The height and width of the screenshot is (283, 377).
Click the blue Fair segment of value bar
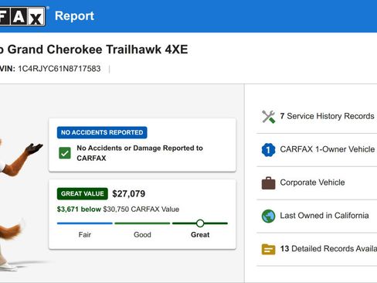point(85,223)
